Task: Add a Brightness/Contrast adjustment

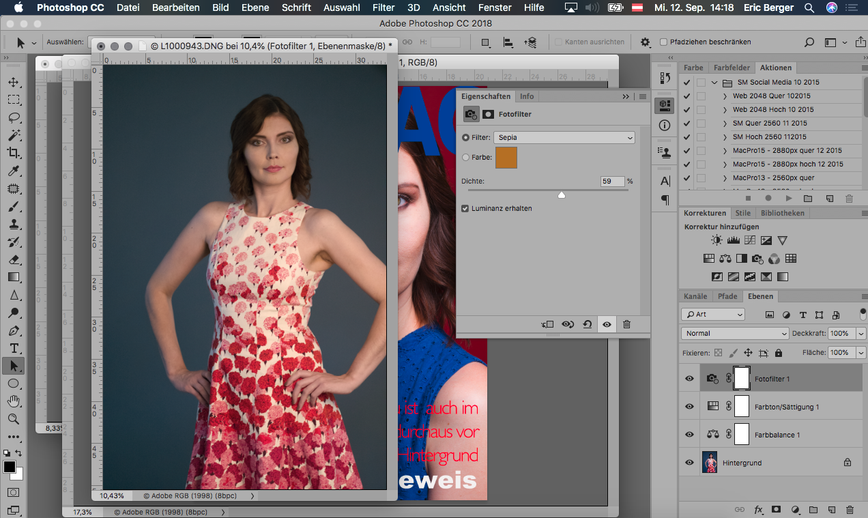Action: tap(717, 240)
